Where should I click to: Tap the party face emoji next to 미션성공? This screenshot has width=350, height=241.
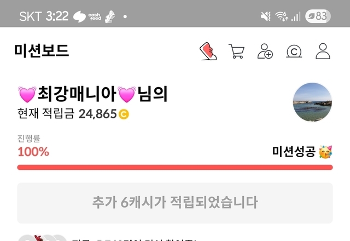pyautogui.click(x=325, y=152)
